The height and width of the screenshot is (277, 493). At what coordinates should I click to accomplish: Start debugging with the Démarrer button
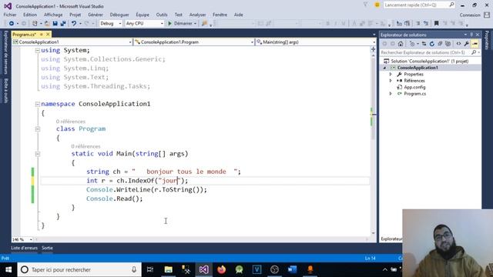click(x=179, y=24)
